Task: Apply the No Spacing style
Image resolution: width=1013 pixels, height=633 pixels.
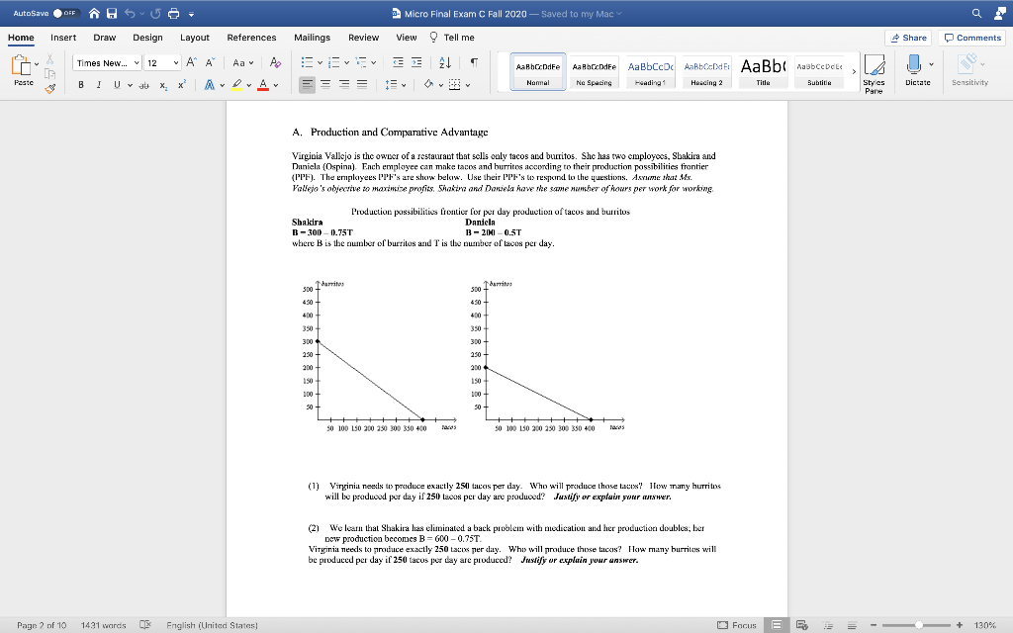Action: click(594, 71)
